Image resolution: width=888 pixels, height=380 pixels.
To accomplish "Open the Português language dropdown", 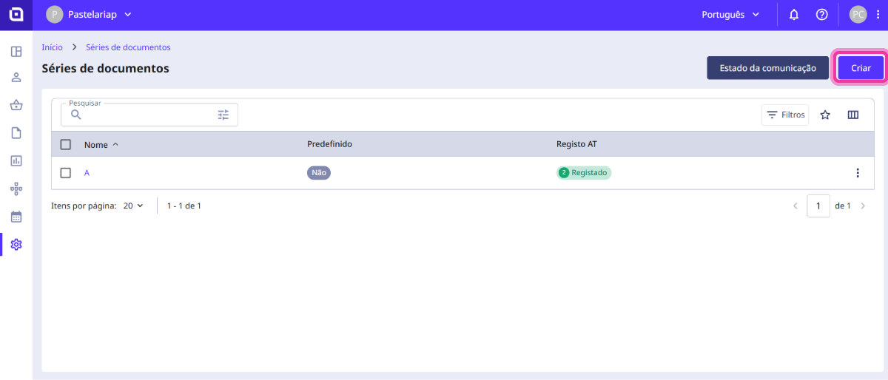I will 730,15.
